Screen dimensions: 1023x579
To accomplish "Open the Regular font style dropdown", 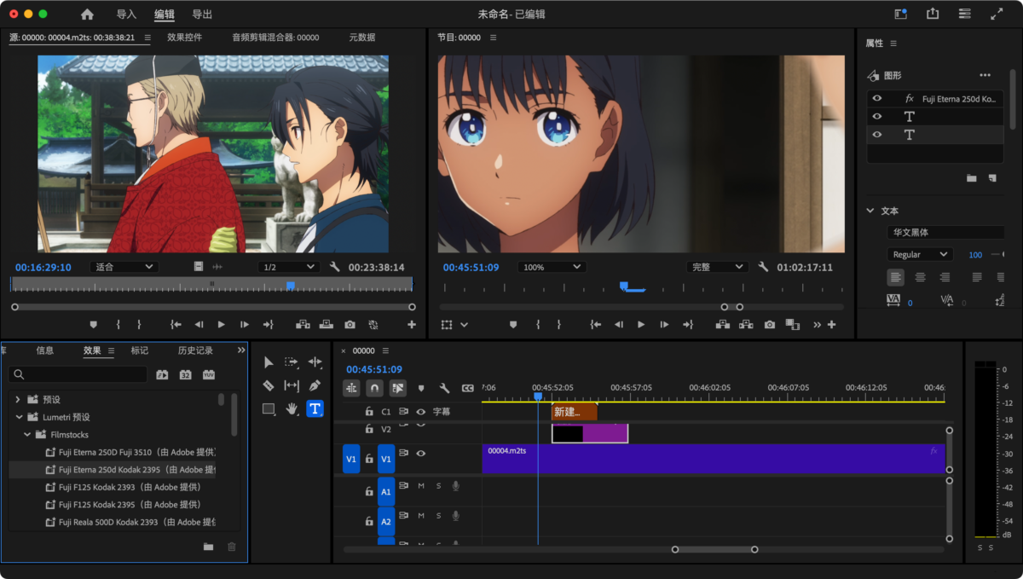I will coord(919,254).
